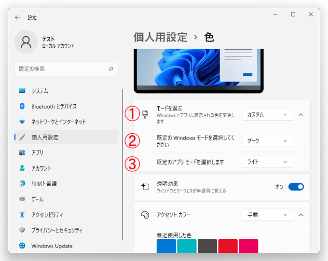
Task: Collapse the モードを選ぶ section chevron
Action: pyautogui.click(x=301, y=114)
